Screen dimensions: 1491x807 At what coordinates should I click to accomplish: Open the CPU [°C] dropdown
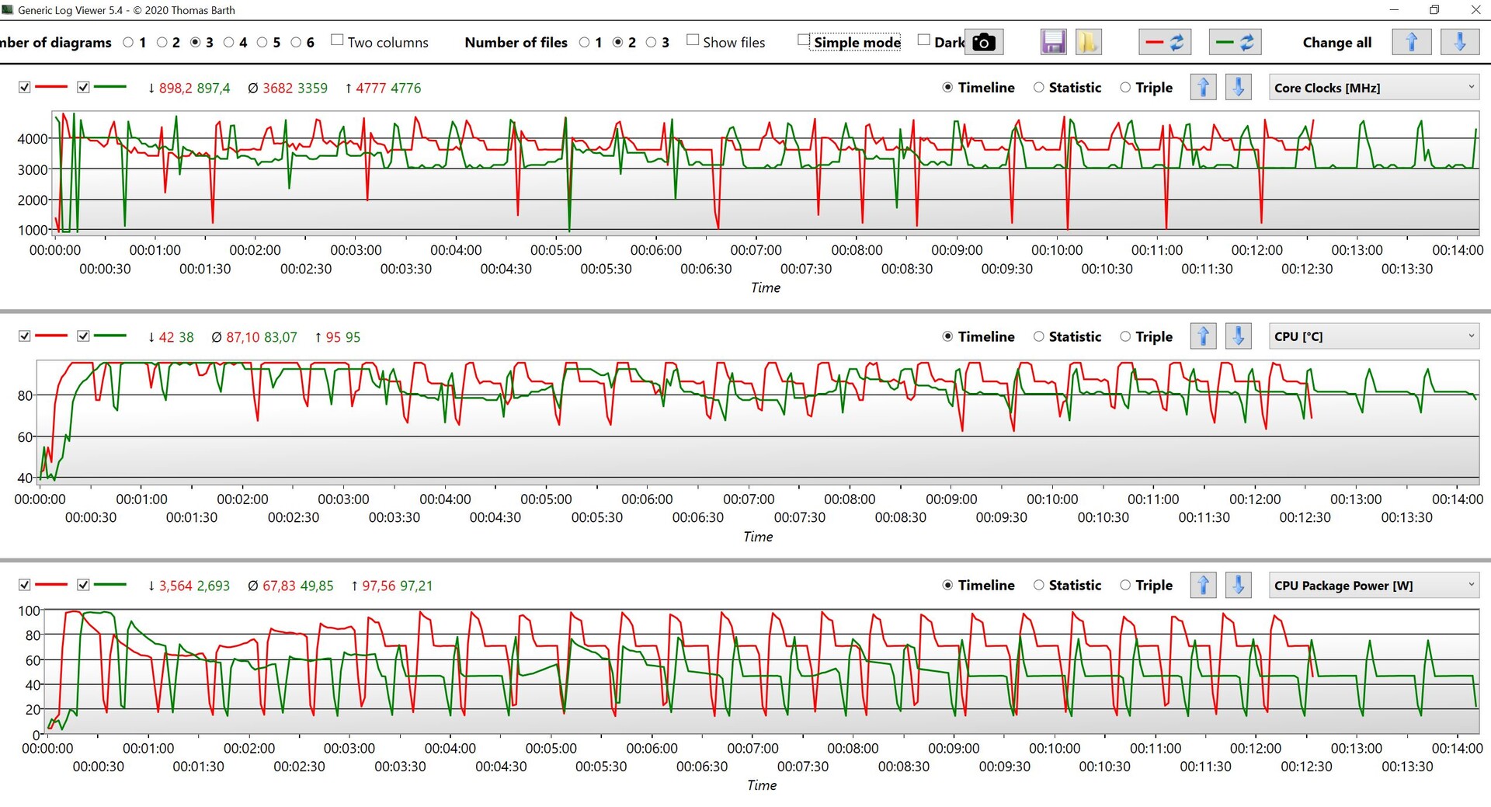pos(1374,336)
